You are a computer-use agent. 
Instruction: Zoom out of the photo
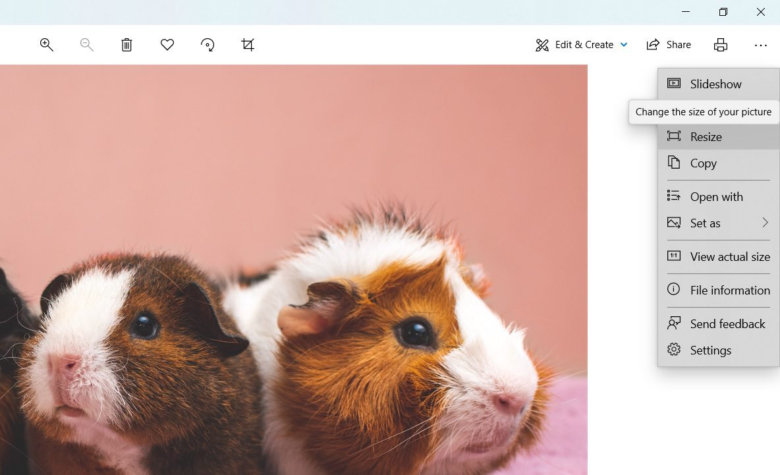(86, 44)
